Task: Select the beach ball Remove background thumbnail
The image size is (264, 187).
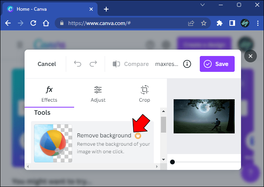Action: [x=53, y=143]
